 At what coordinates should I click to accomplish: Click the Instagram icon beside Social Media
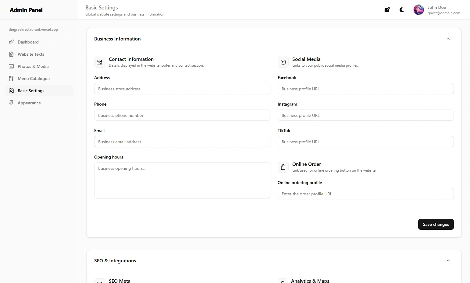(283, 62)
